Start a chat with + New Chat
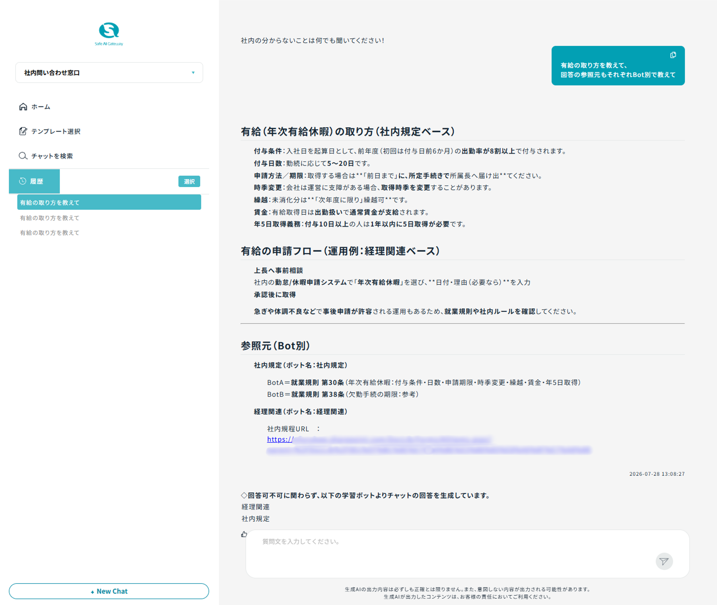The width and height of the screenshot is (717, 605). click(109, 591)
